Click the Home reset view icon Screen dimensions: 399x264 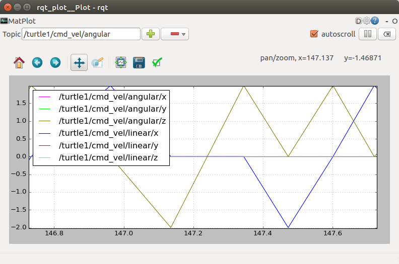click(x=19, y=62)
